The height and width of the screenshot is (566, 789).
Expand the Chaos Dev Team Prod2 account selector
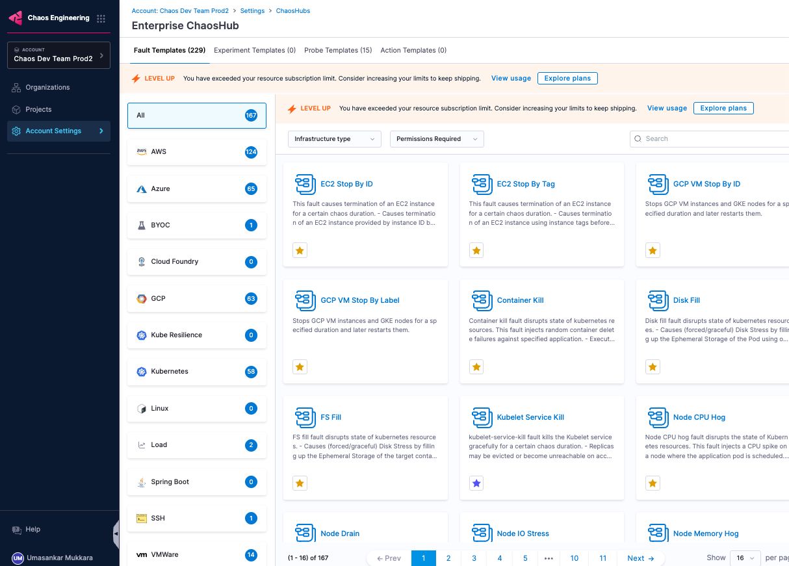point(58,55)
